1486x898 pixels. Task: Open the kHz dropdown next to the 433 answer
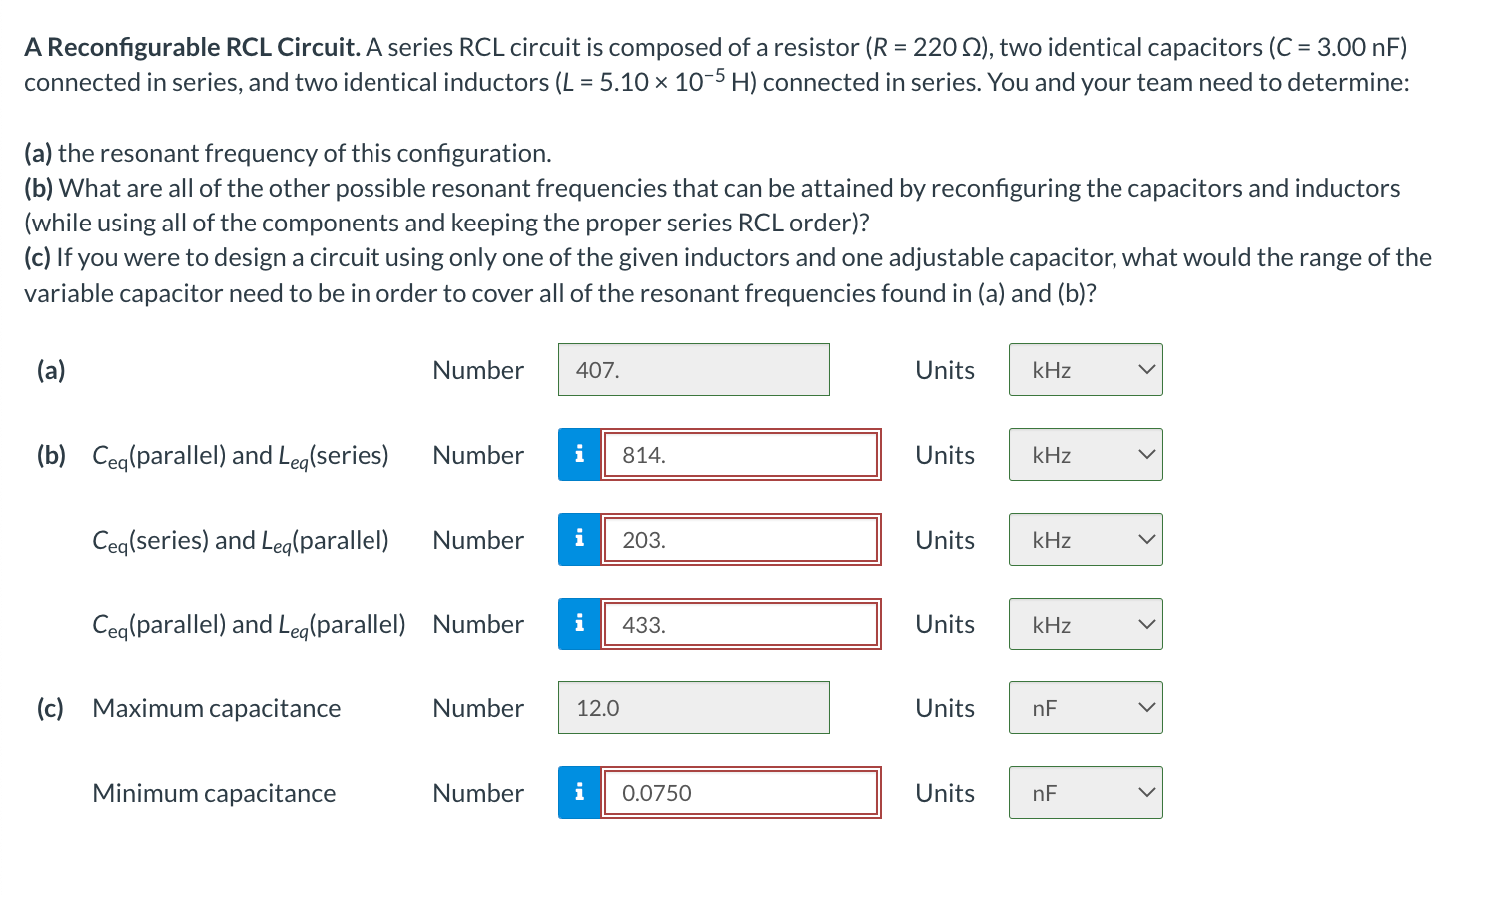pos(1086,624)
